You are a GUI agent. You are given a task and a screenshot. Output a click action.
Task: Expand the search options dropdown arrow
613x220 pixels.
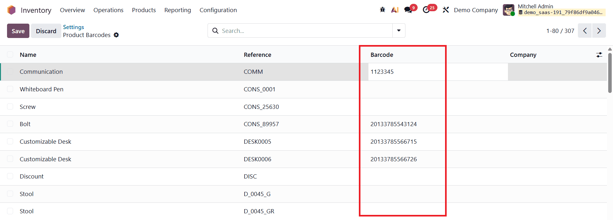point(399,31)
